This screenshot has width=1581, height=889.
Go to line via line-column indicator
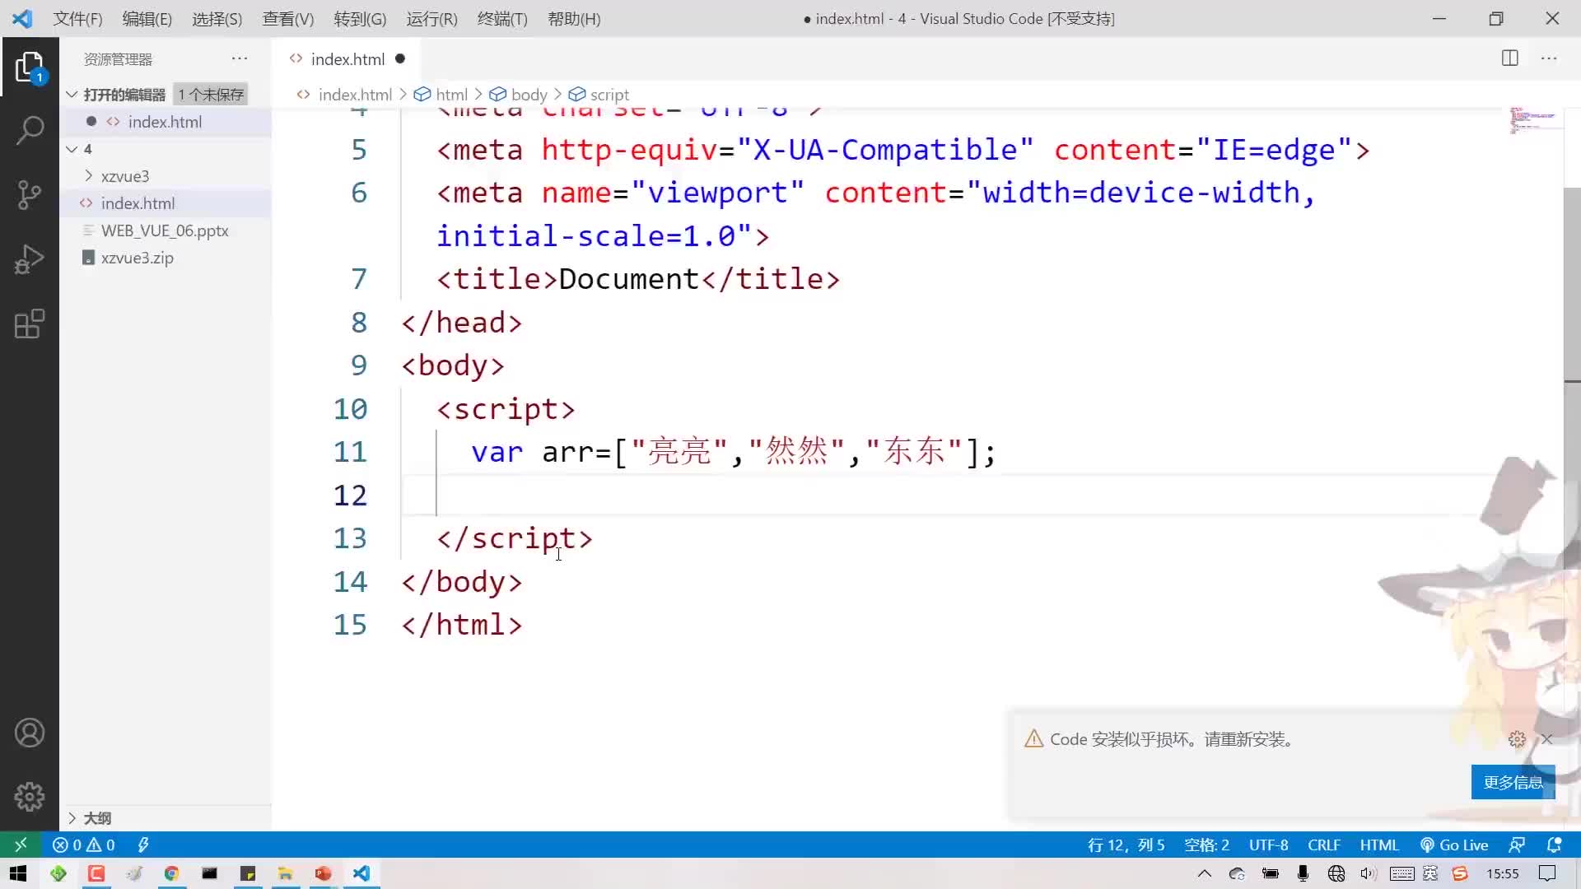1126,845
